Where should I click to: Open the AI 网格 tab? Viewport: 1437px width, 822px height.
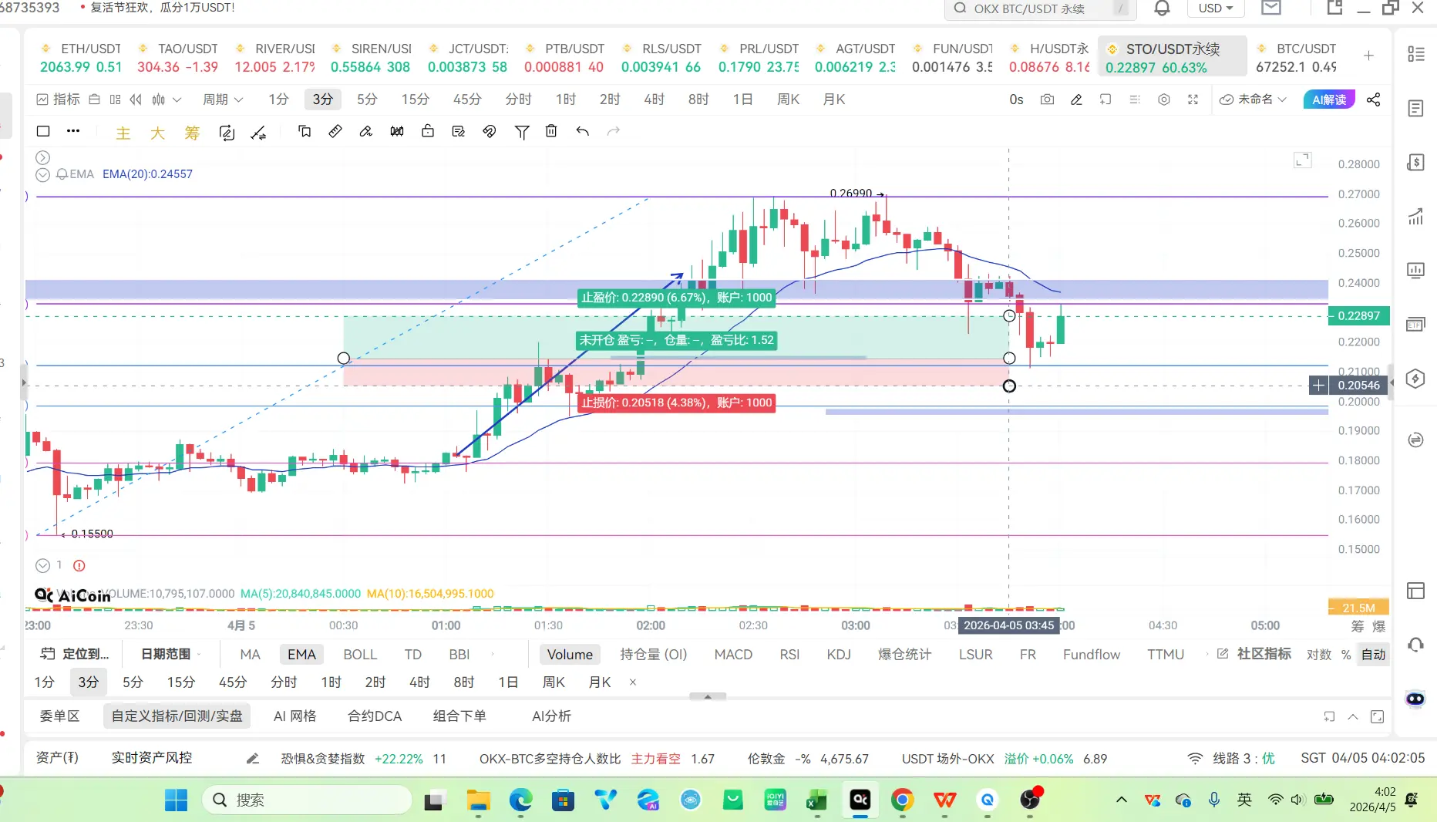tap(294, 716)
